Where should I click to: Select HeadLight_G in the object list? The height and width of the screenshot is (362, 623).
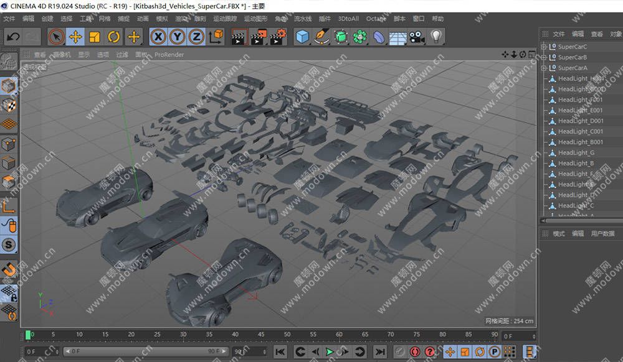[x=576, y=152]
